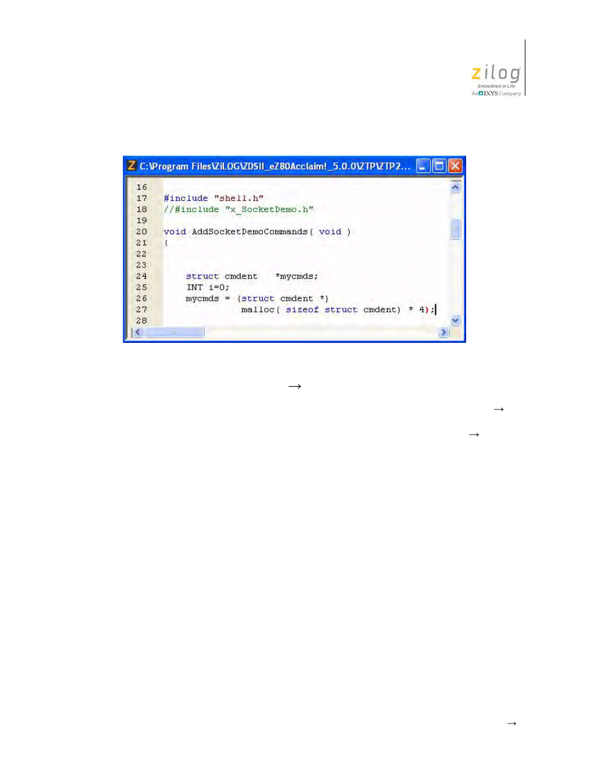Screen dimensions: 589x763
Task: Click line number 28 in gutter
Action: 141,321
